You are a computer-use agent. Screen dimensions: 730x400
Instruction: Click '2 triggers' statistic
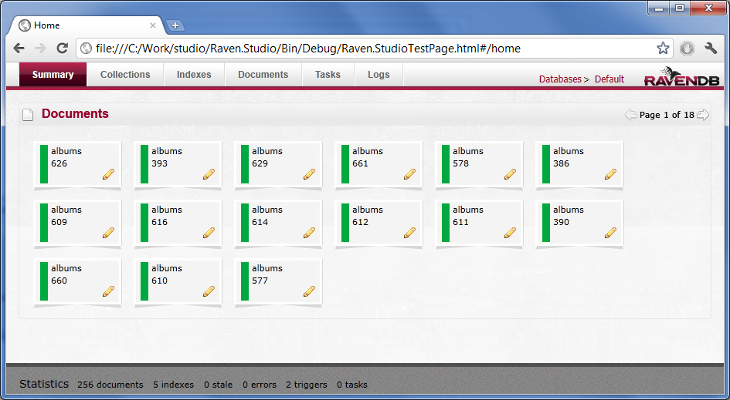[x=307, y=385]
